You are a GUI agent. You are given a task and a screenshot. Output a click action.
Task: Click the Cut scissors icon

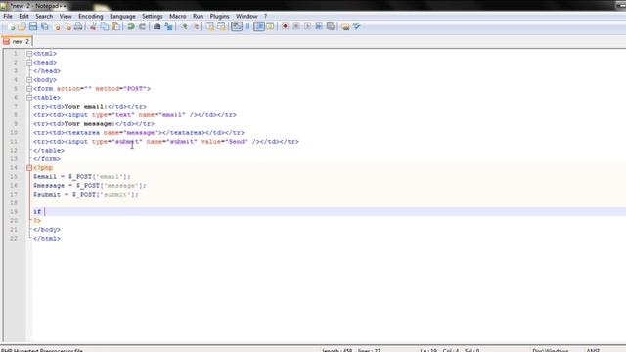[93, 26]
